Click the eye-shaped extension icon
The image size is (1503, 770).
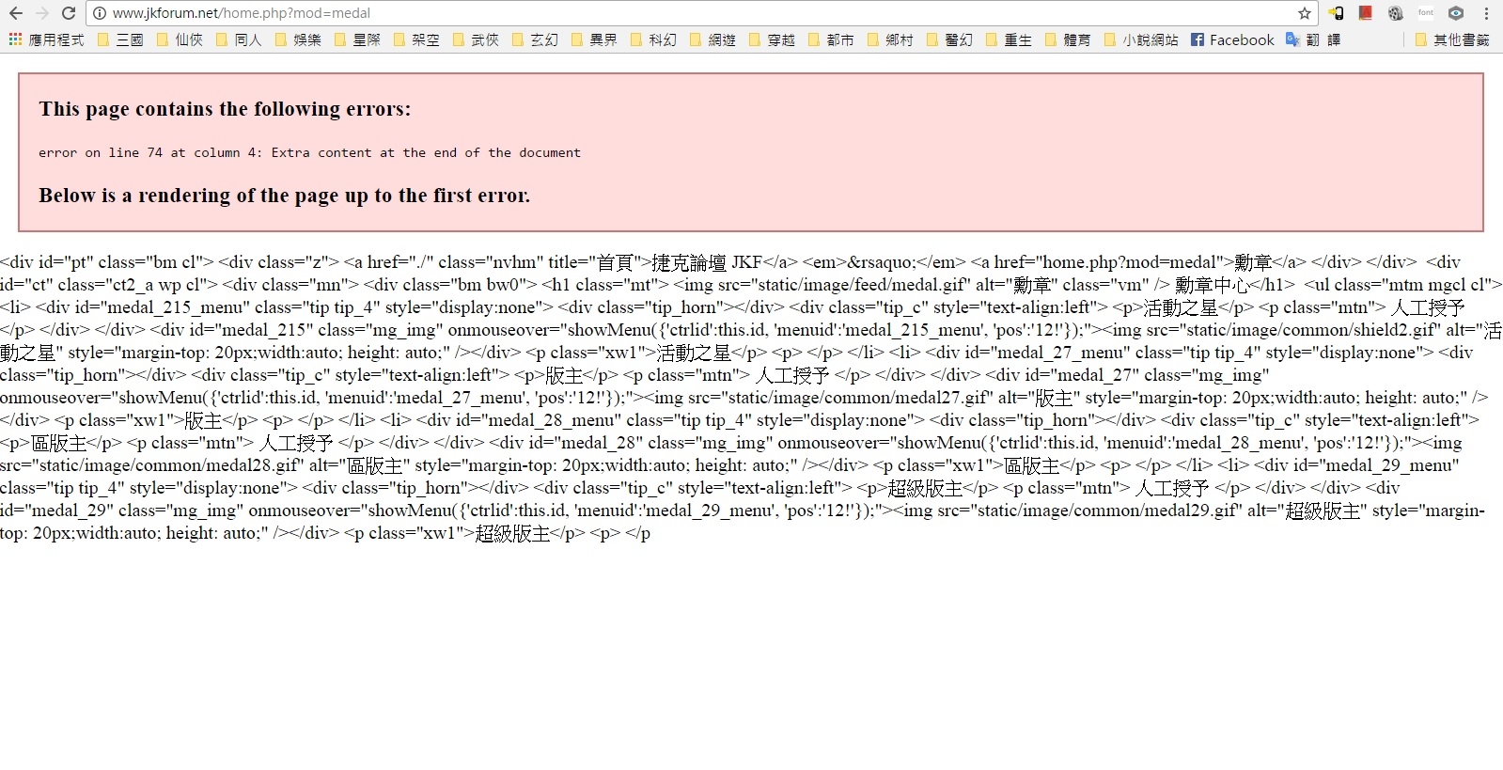pos(1456,13)
